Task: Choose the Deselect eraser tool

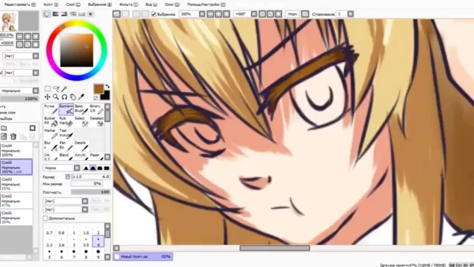Action: tap(96, 121)
